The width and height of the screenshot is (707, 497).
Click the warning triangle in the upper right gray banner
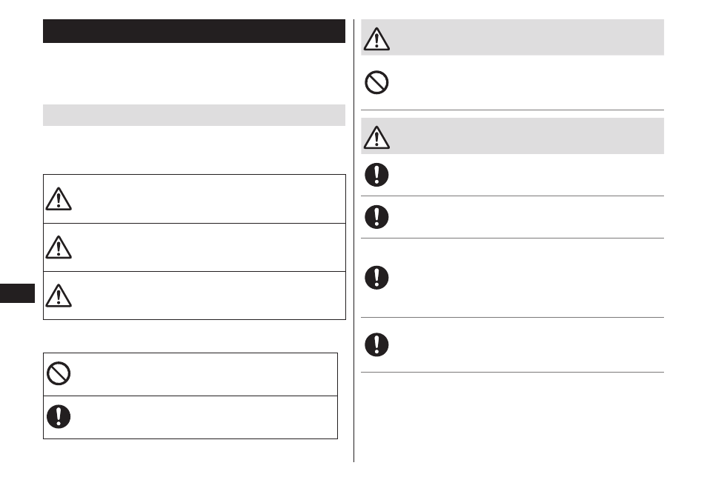click(x=376, y=39)
